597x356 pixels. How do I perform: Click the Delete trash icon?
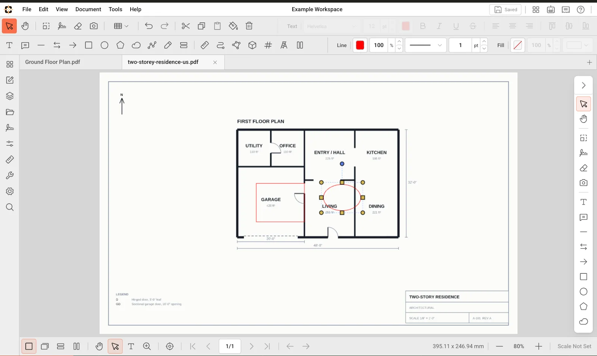(x=249, y=26)
